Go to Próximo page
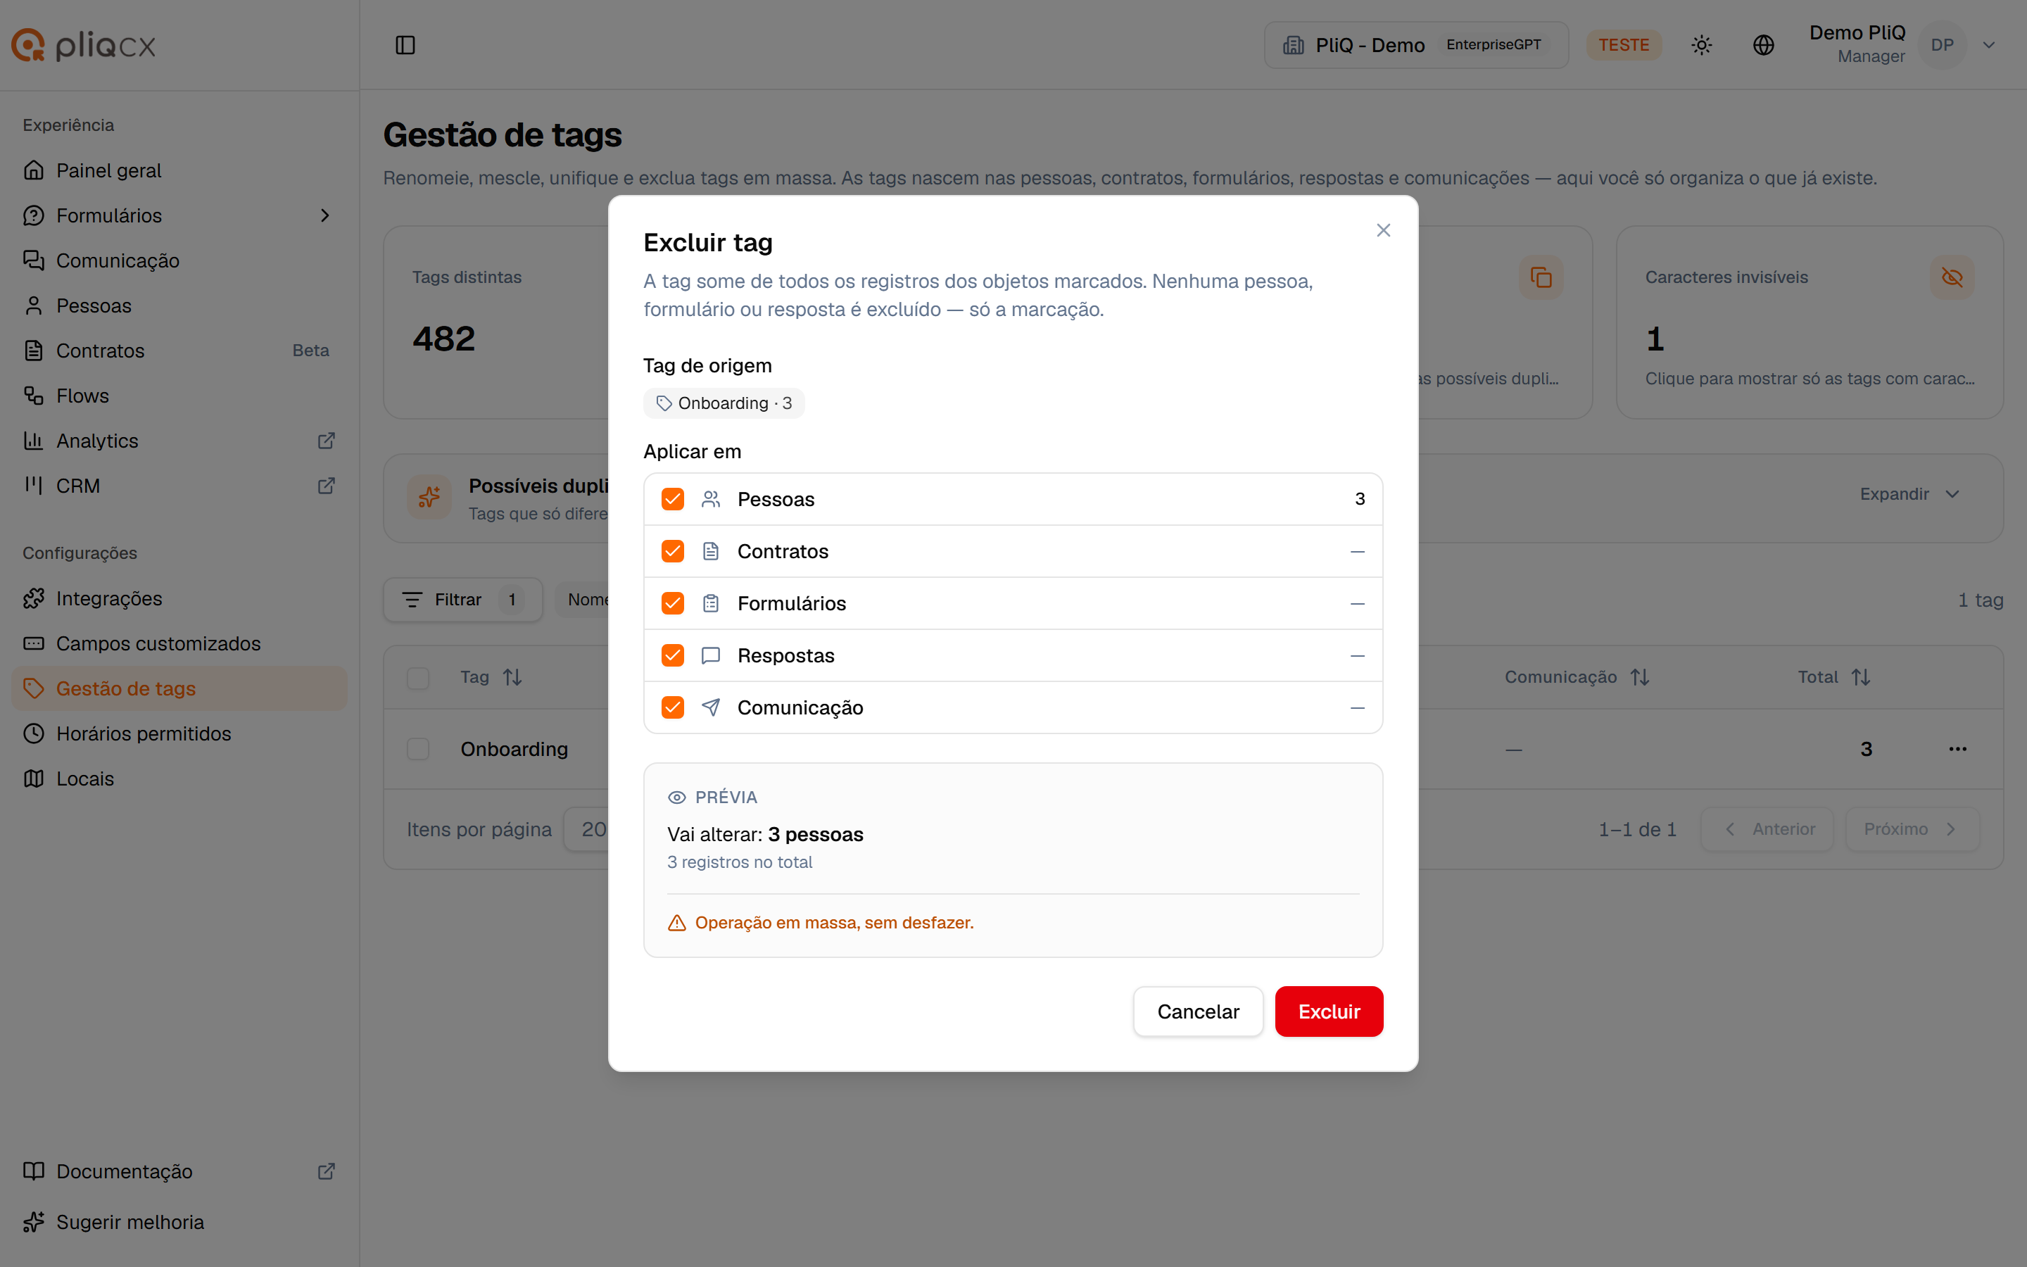Screen dimensions: 2027x1267 (x=1912, y=830)
